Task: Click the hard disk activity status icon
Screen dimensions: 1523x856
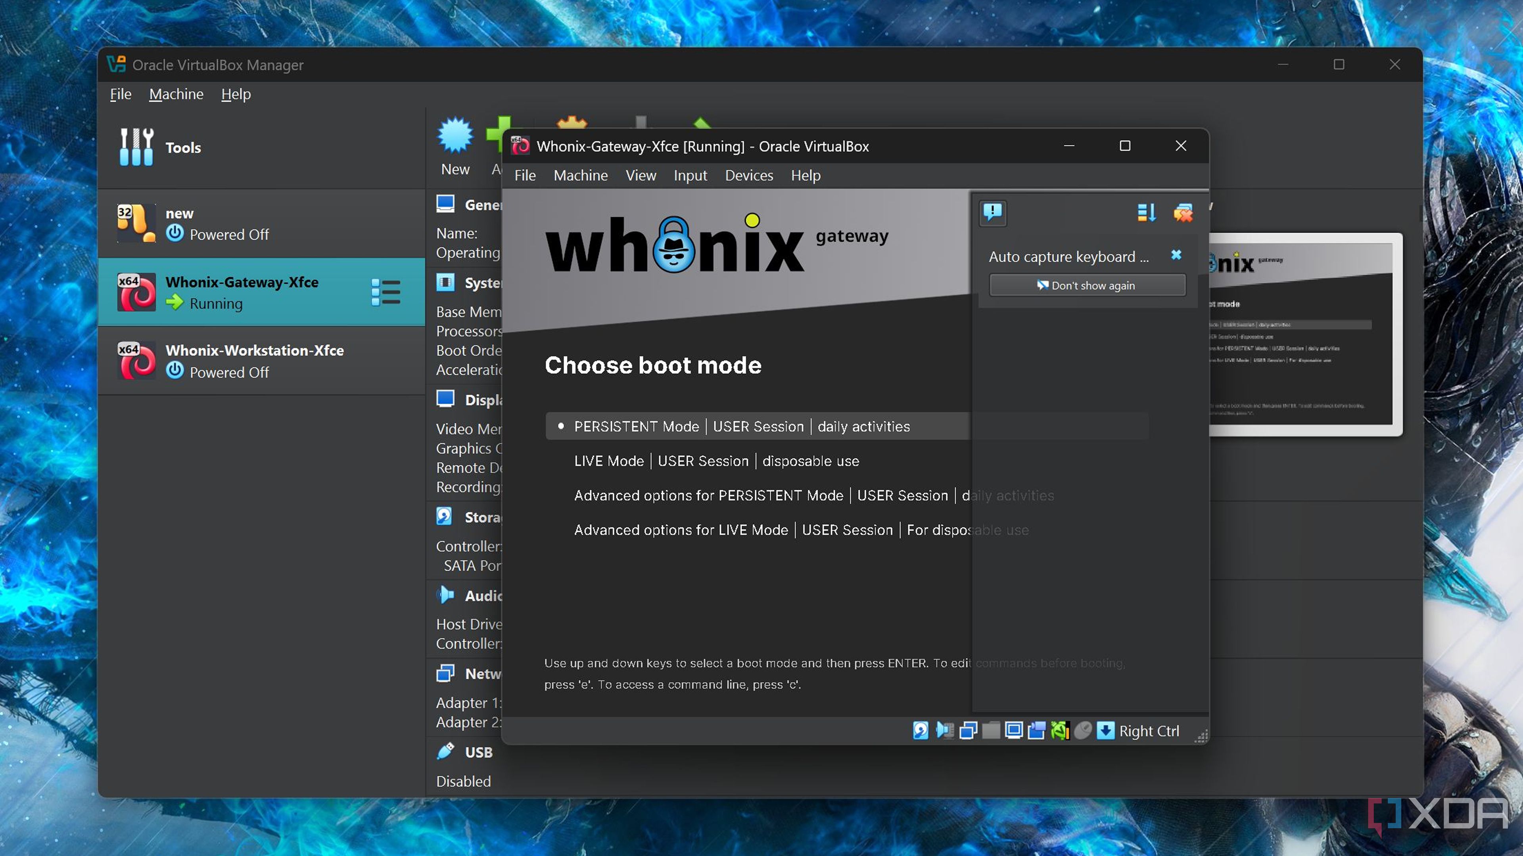Action: (921, 731)
